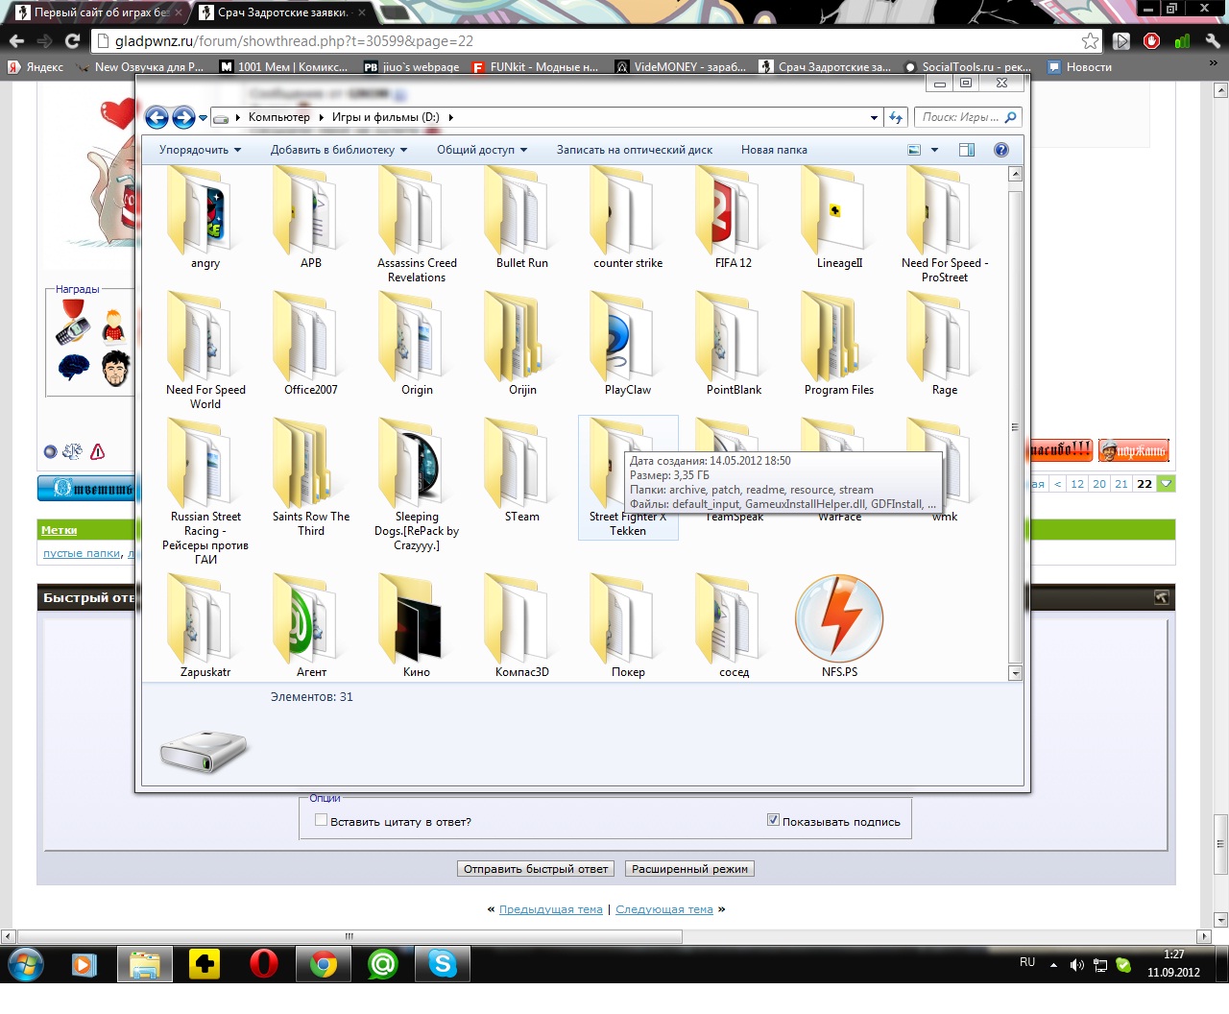Viewport: 1229px width, 1014px height.
Task: Click the help question mark icon
Action: click(1001, 150)
